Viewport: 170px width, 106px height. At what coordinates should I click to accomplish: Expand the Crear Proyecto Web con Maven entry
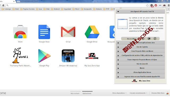[x=140, y=51]
